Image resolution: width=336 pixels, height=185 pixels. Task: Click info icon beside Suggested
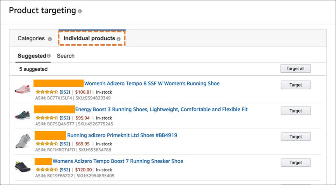click(49, 56)
